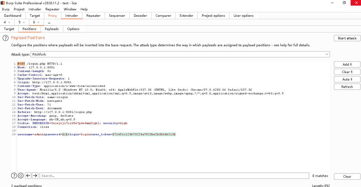
Task: Click the Connection: close header
Action: click(33, 127)
